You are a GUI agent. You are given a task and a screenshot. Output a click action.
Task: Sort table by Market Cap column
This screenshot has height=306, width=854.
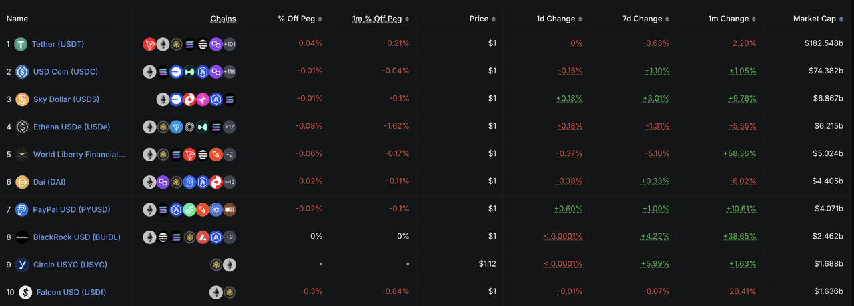[818, 19]
